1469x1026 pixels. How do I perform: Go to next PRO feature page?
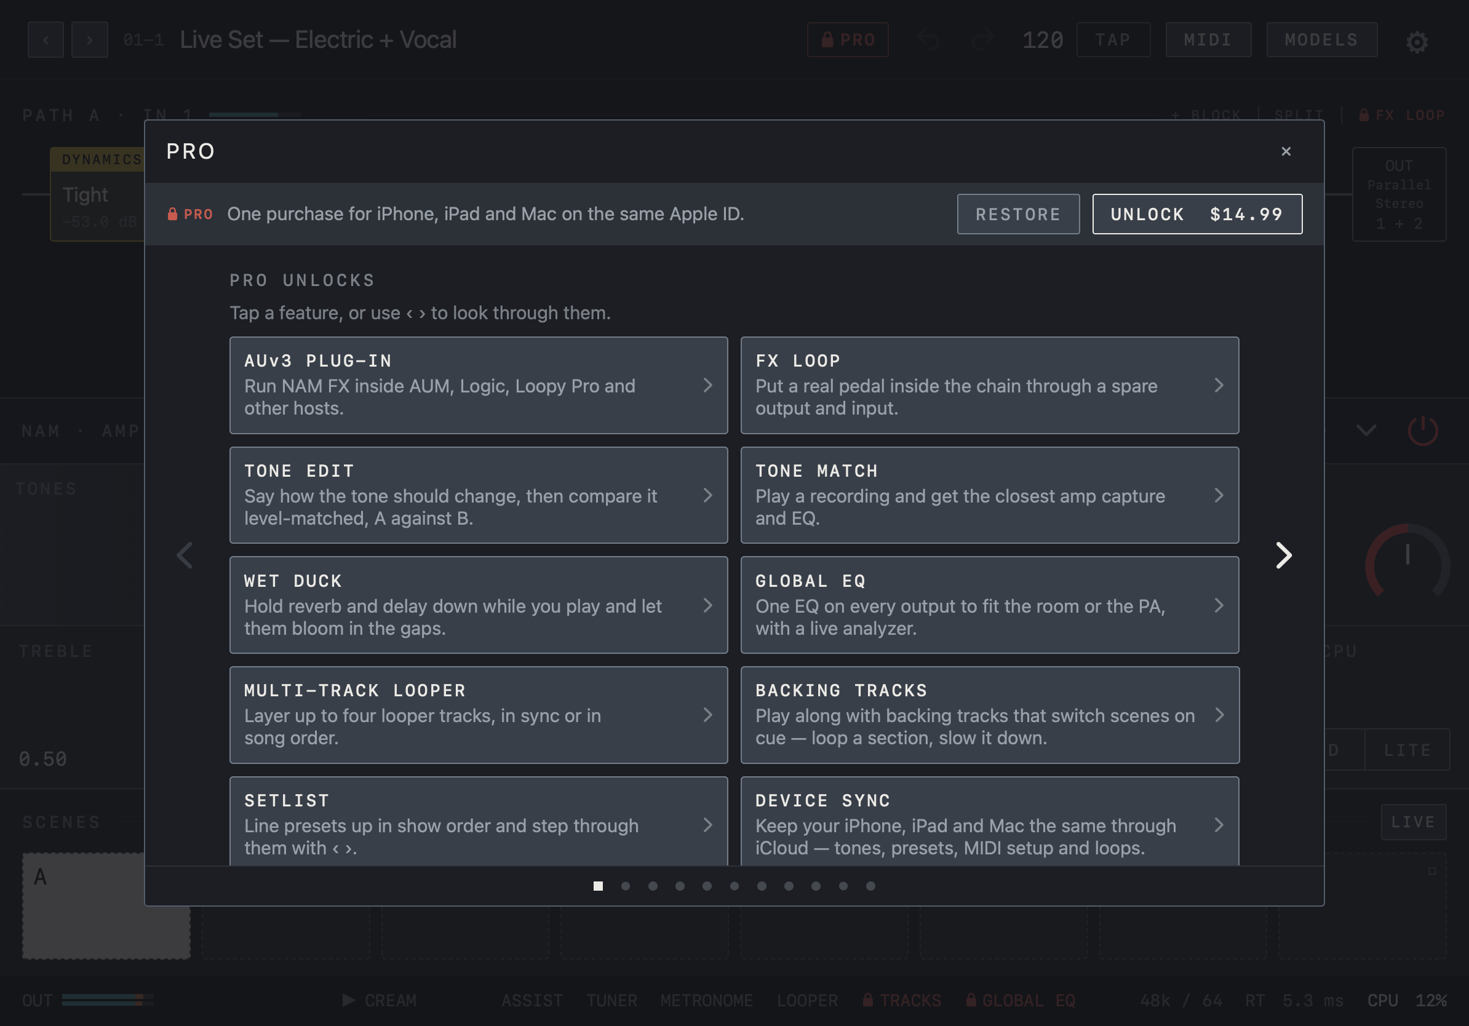pyautogui.click(x=1283, y=555)
